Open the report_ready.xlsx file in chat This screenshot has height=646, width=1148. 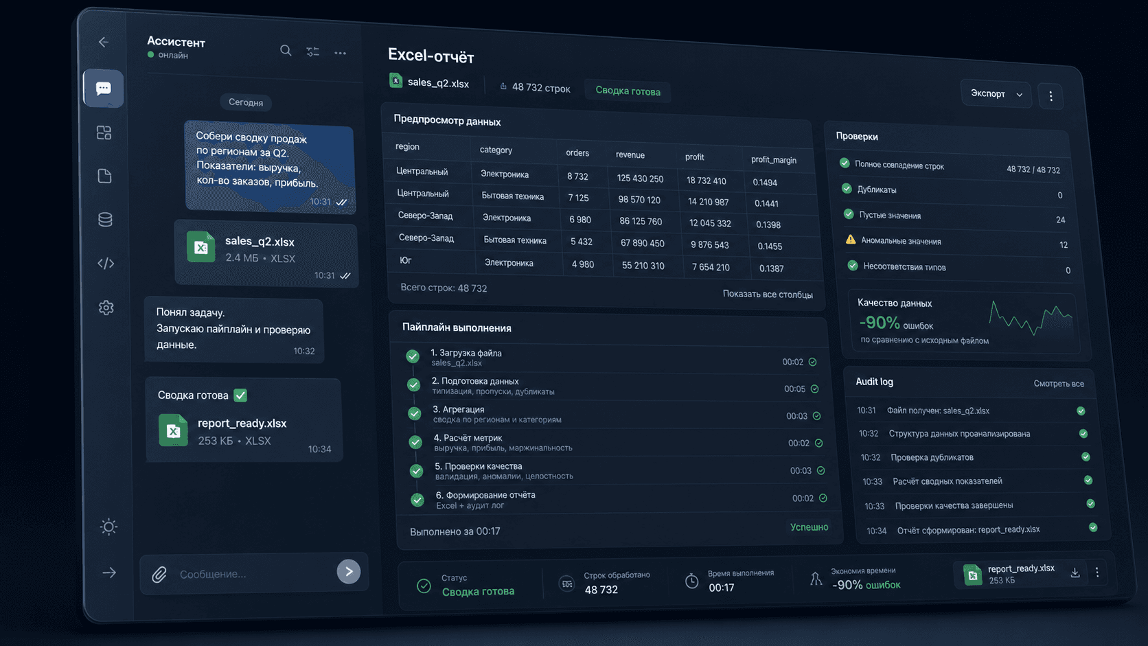pyautogui.click(x=244, y=431)
